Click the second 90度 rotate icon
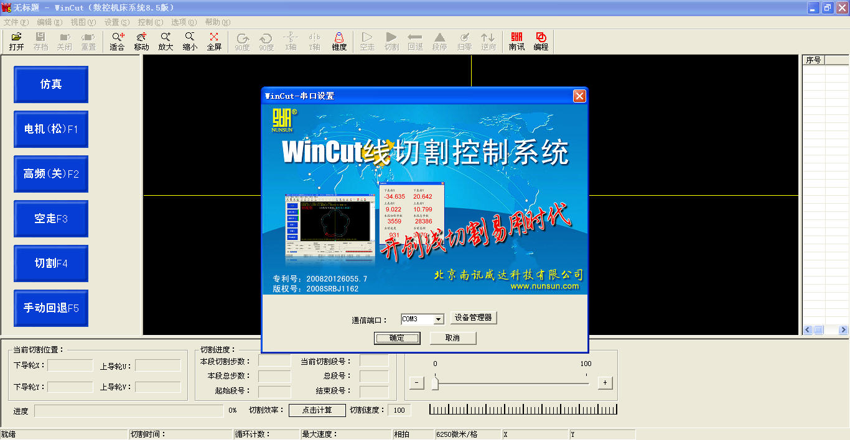This screenshot has height=440, width=850. click(x=266, y=42)
